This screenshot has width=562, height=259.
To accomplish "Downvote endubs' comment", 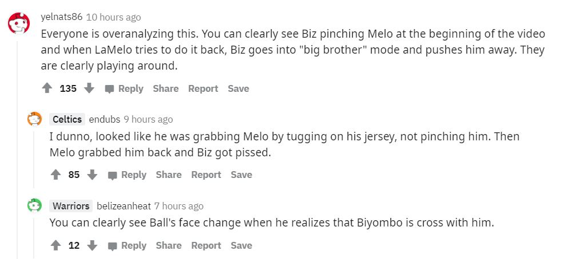I will click(x=91, y=175).
